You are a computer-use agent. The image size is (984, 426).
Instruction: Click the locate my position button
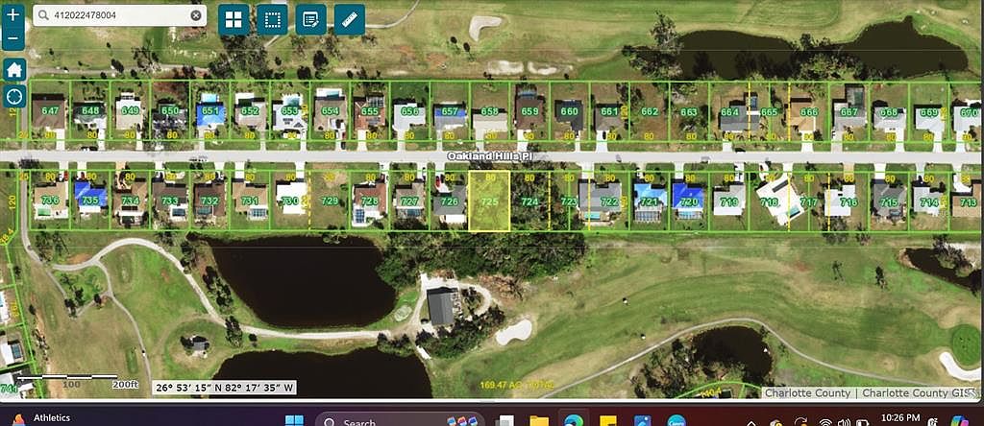click(x=13, y=97)
